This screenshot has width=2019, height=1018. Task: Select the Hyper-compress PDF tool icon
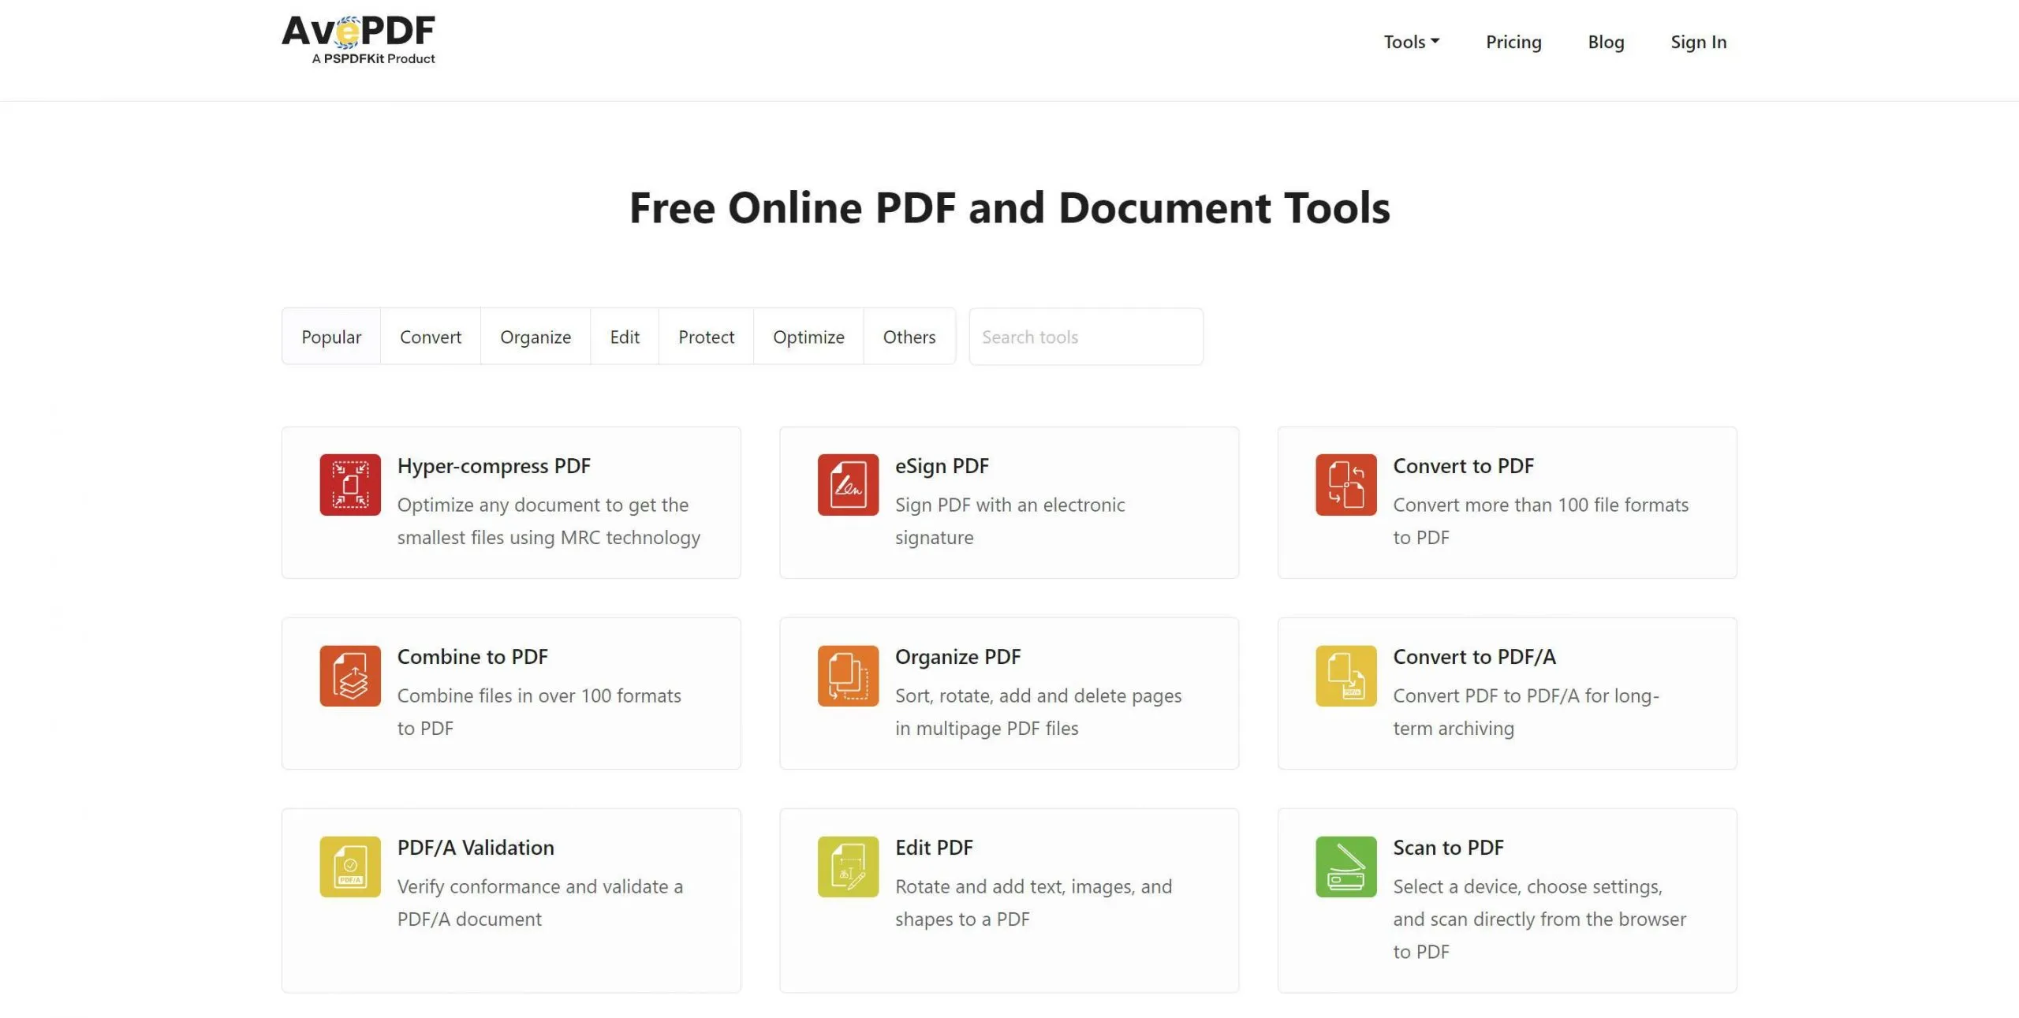coord(349,484)
